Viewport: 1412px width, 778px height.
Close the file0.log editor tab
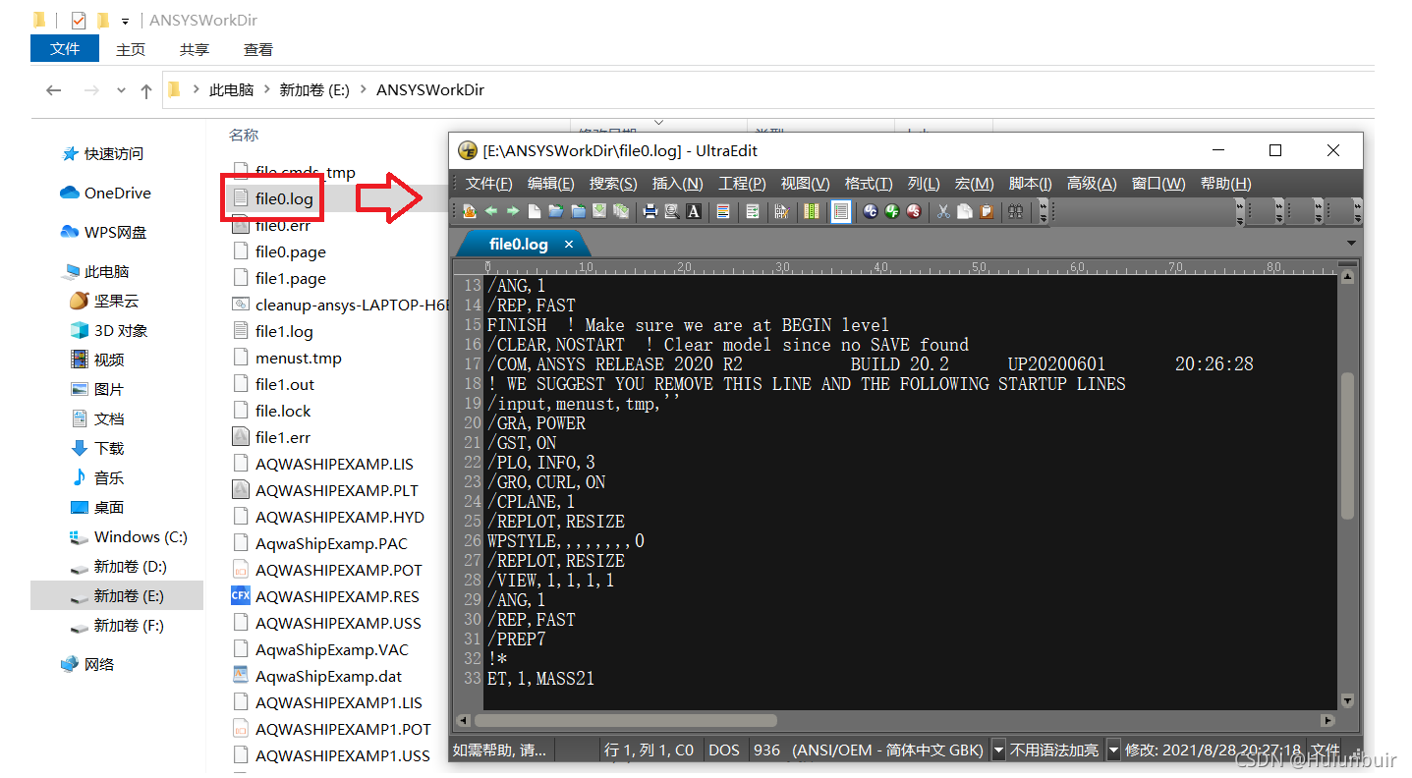coord(568,244)
